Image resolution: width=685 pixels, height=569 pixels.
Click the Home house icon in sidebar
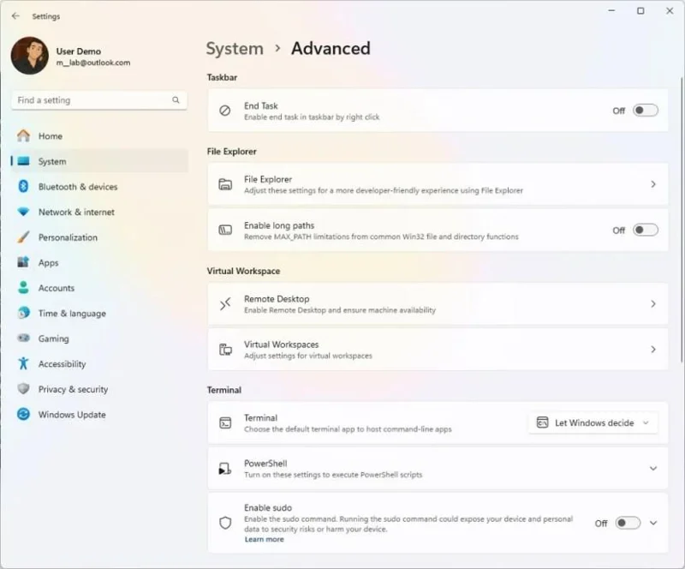(x=24, y=136)
